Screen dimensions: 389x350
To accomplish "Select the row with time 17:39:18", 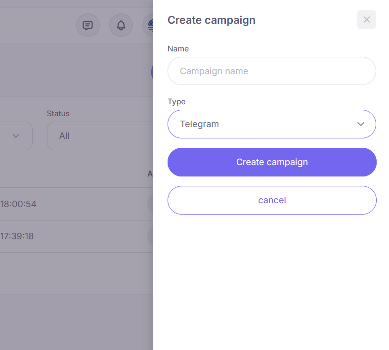I will (77, 236).
